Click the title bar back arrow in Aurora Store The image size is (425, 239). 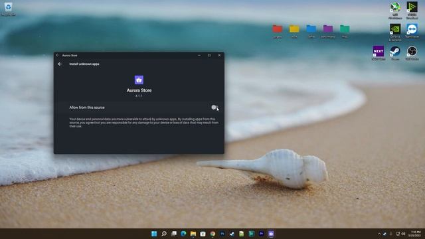coord(57,55)
